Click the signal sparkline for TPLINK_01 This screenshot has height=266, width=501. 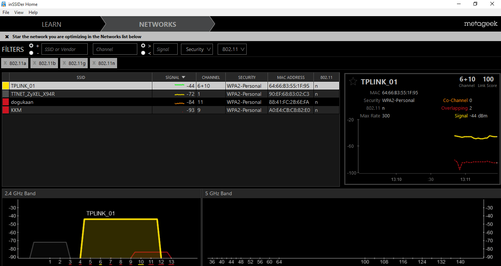pos(179,85)
